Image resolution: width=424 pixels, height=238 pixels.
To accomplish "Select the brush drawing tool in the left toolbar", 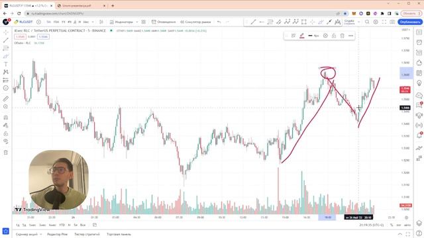I will [x=6, y=56].
